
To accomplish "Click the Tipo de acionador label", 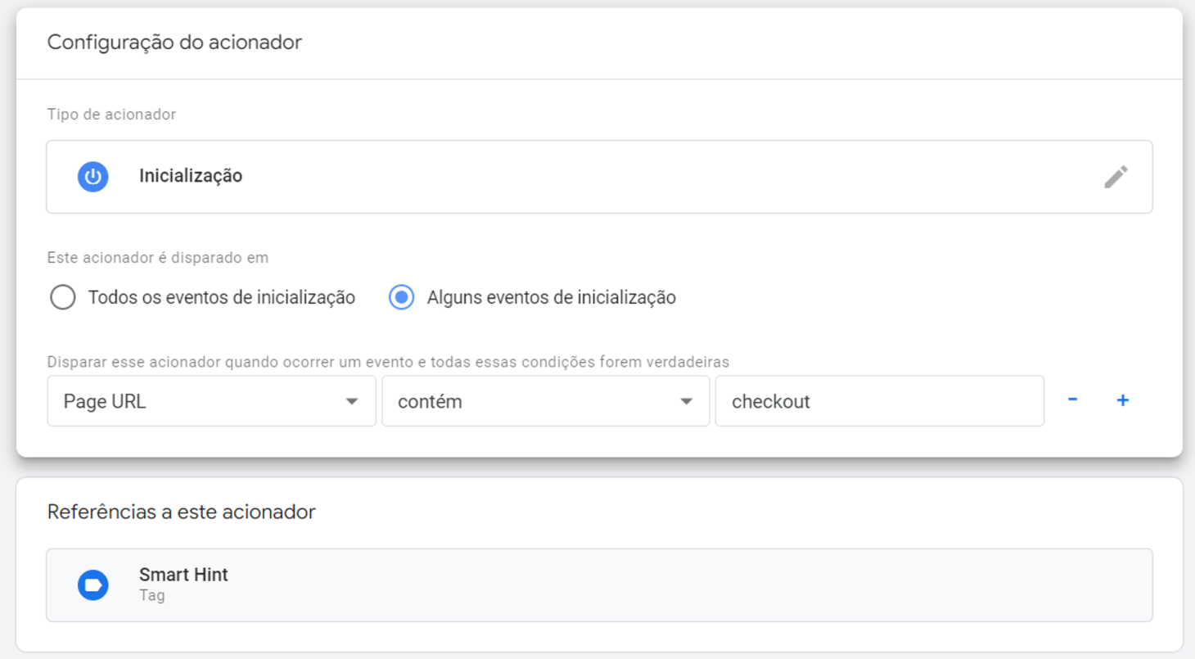I will tap(111, 115).
